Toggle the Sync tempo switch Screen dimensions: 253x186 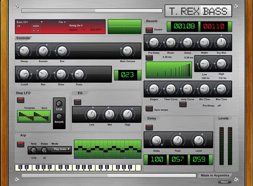149,108
